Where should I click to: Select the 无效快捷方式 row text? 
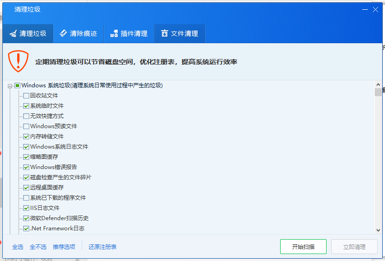coord(47,116)
